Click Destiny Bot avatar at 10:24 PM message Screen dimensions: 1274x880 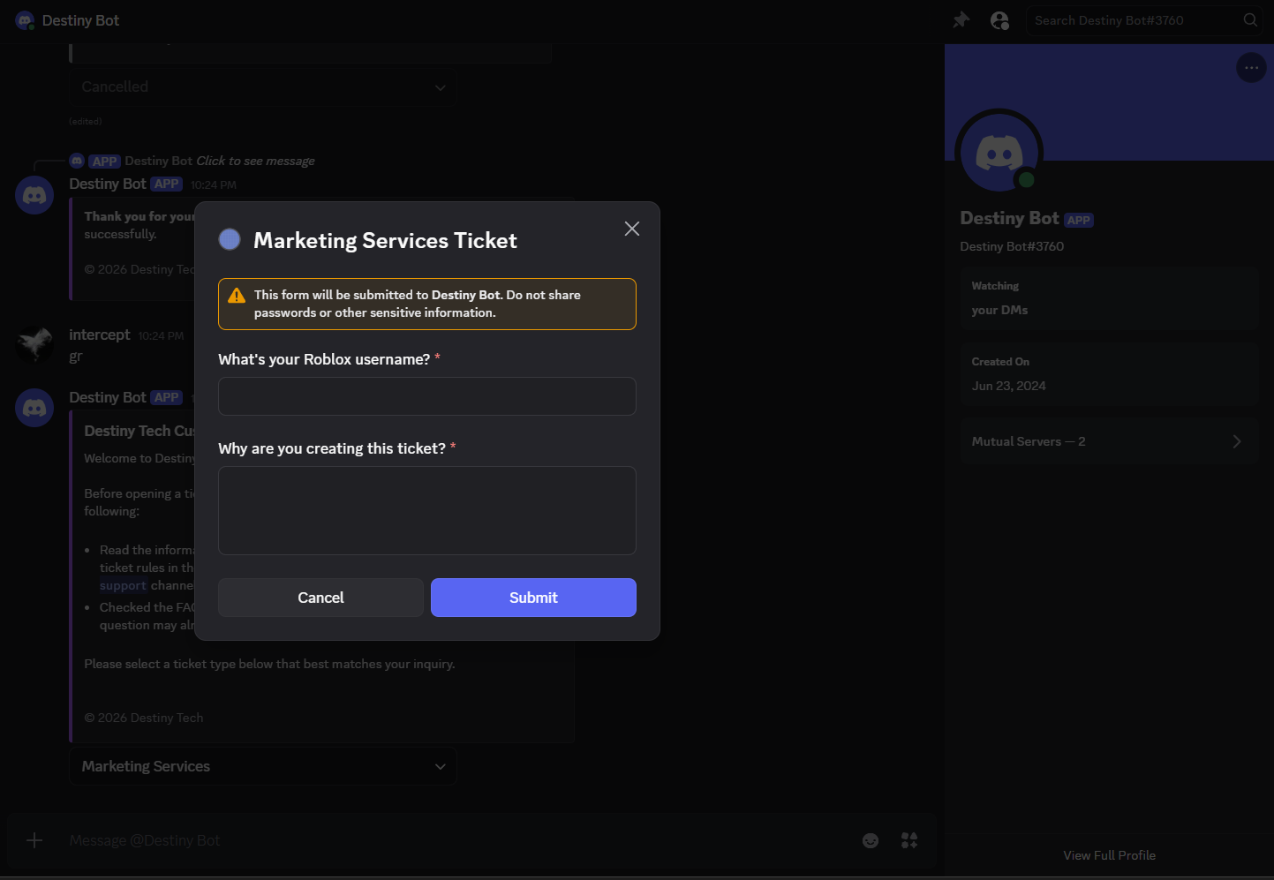point(34,194)
